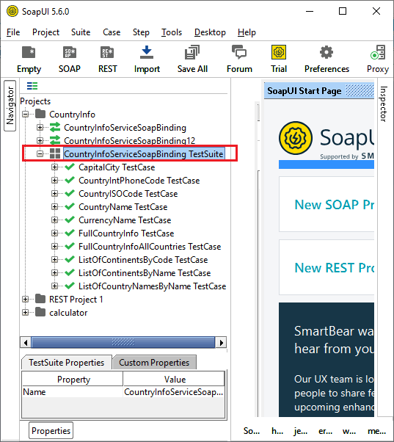Switch to Custom Properties tab
This screenshot has height=442, width=394.
pyautogui.click(x=154, y=362)
